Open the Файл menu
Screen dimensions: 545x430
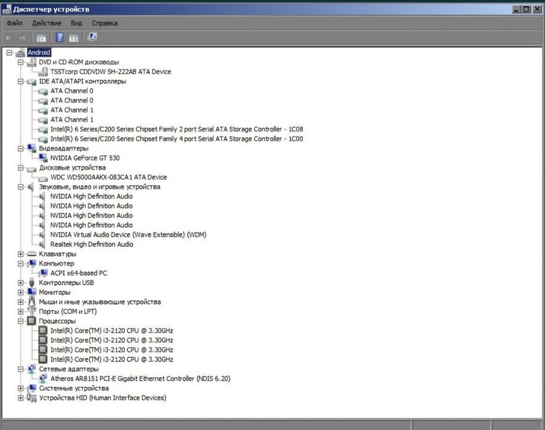tap(15, 23)
